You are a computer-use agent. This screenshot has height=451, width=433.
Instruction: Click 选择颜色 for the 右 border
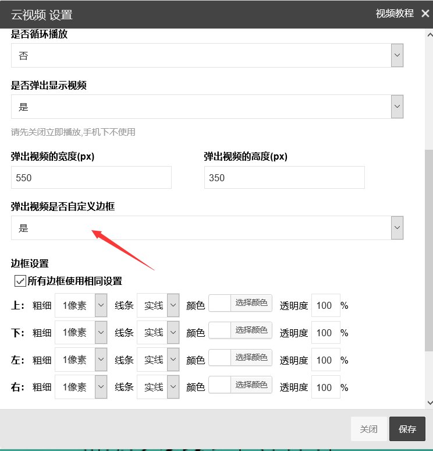(251, 385)
